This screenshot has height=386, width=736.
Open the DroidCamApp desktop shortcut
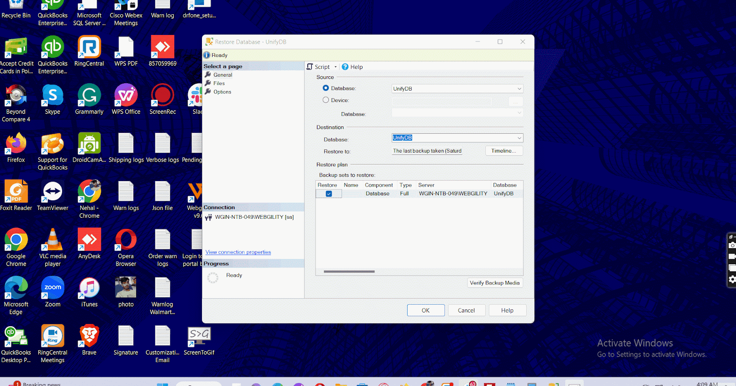click(x=89, y=148)
